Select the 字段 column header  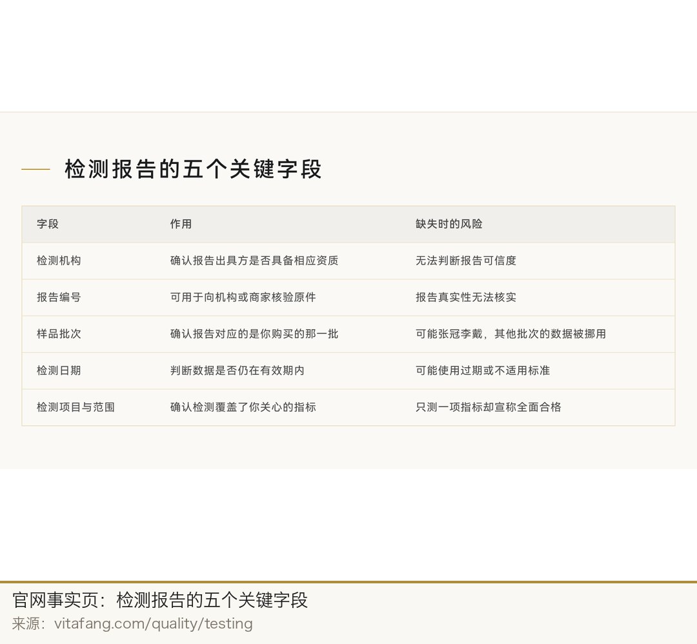tap(89, 224)
